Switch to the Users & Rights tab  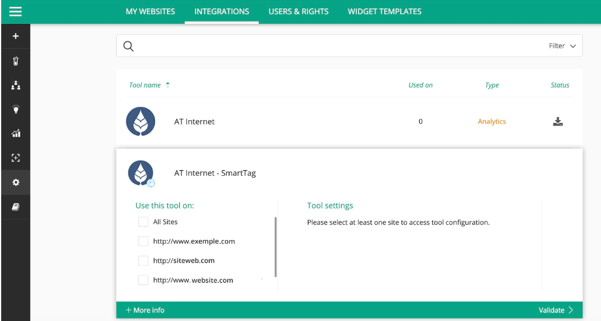coord(299,11)
